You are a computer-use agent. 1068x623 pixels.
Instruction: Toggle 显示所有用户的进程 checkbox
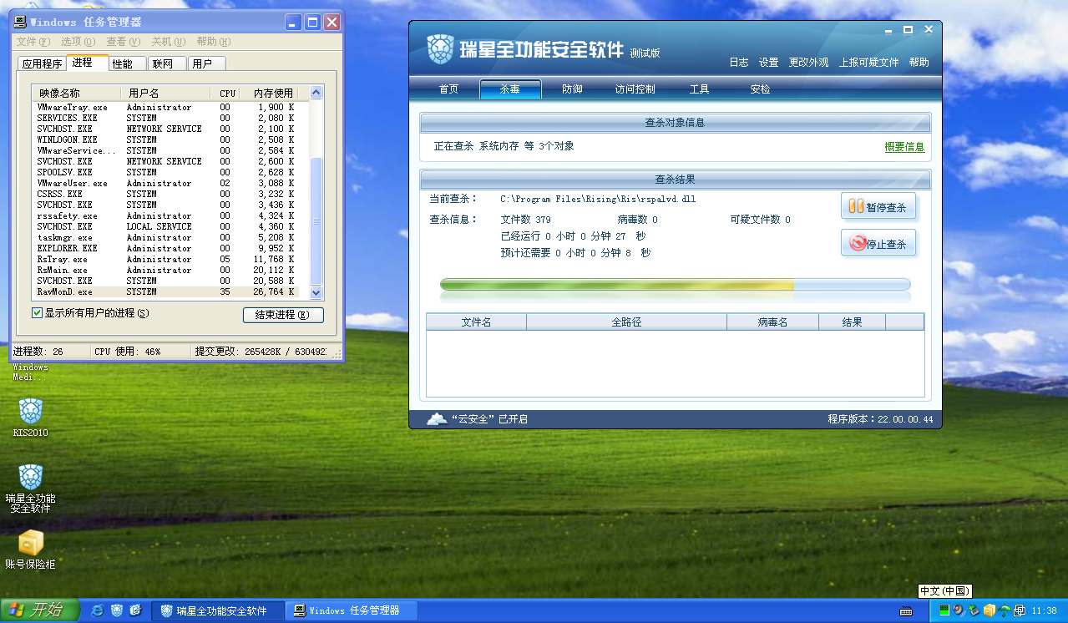tap(37, 313)
